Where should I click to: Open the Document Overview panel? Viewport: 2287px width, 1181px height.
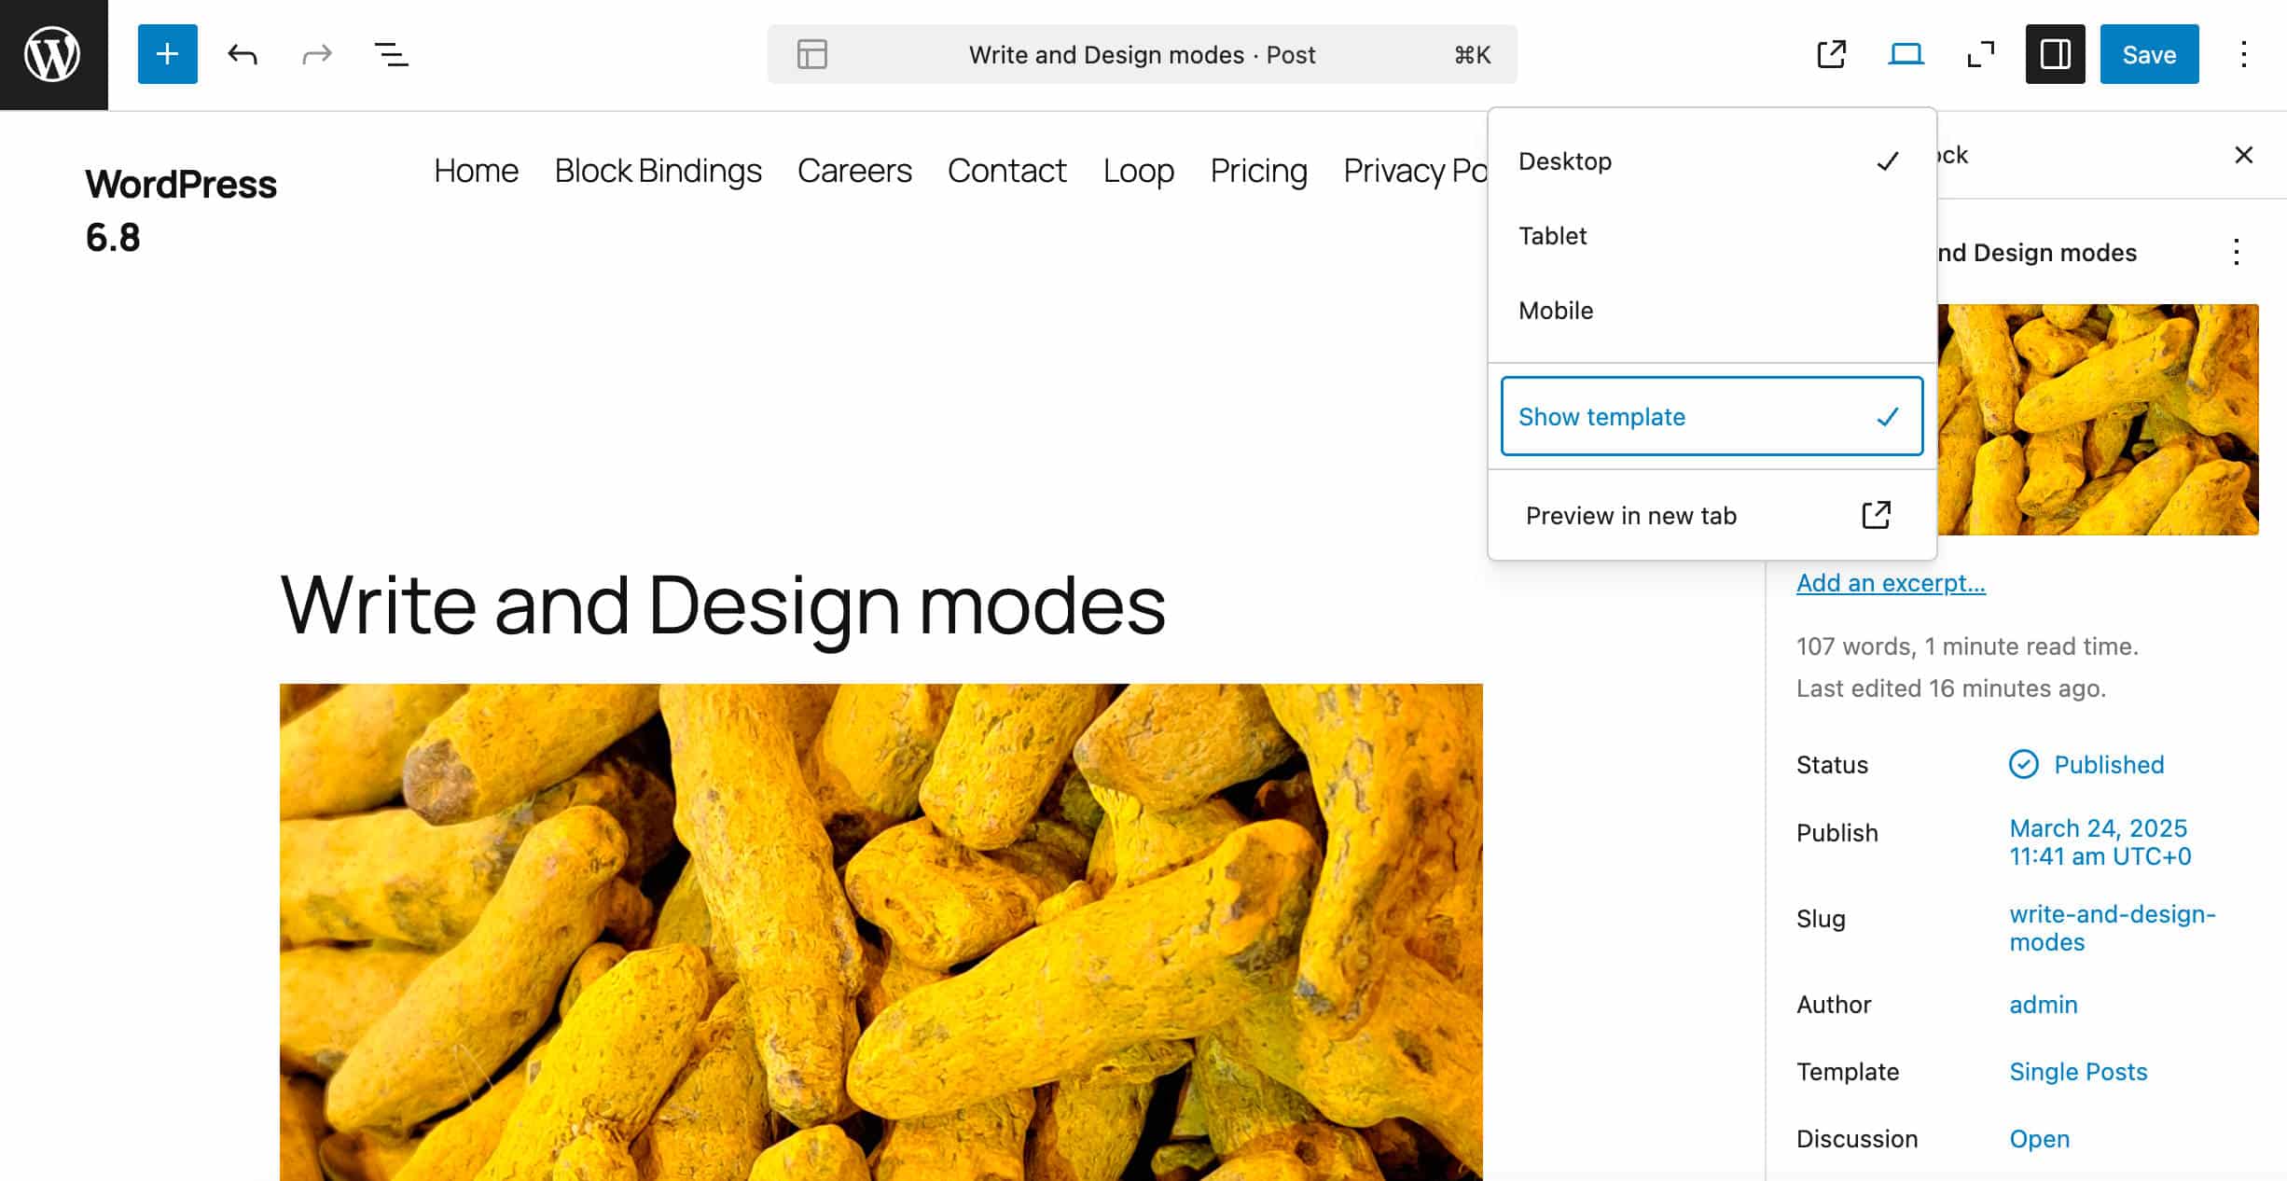tap(391, 54)
